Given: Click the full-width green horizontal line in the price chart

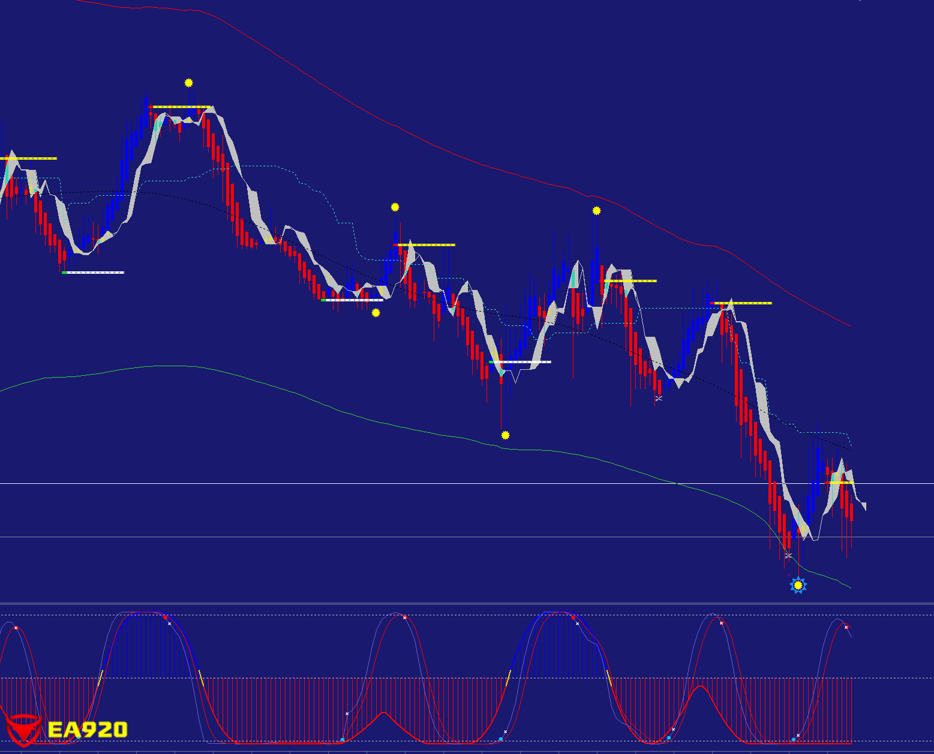Looking at the screenshot, I should (x=420, y=537).
